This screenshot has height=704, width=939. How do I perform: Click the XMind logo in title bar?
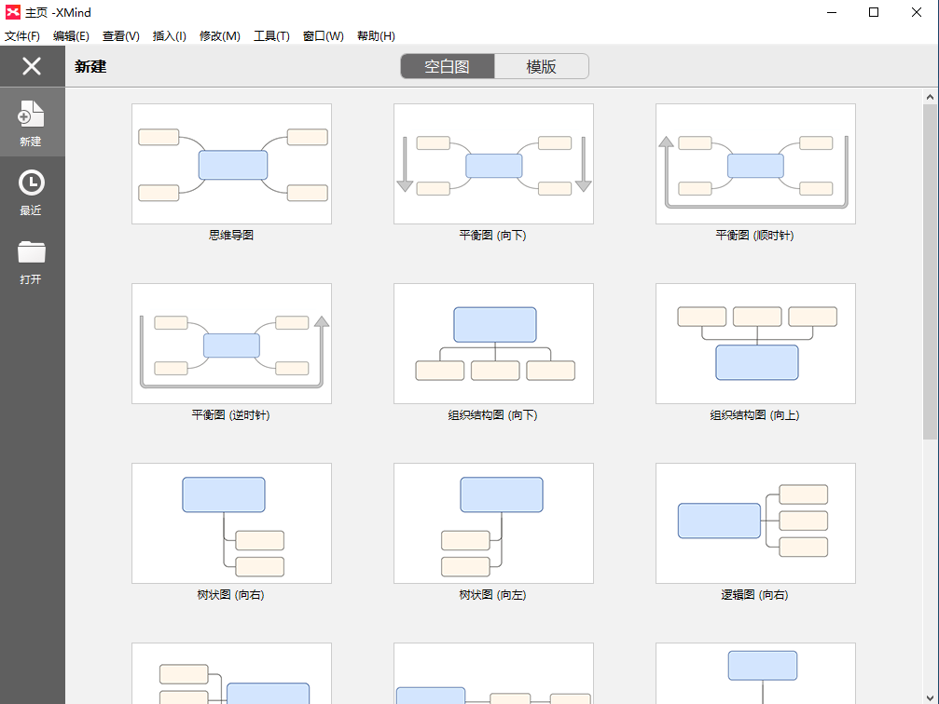[x=12, y=12]
